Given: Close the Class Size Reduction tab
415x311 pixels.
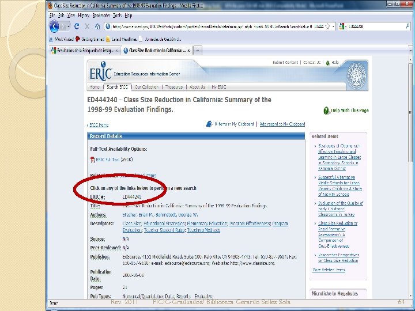Looking at the screenshot, I should [x=188, y=51].
